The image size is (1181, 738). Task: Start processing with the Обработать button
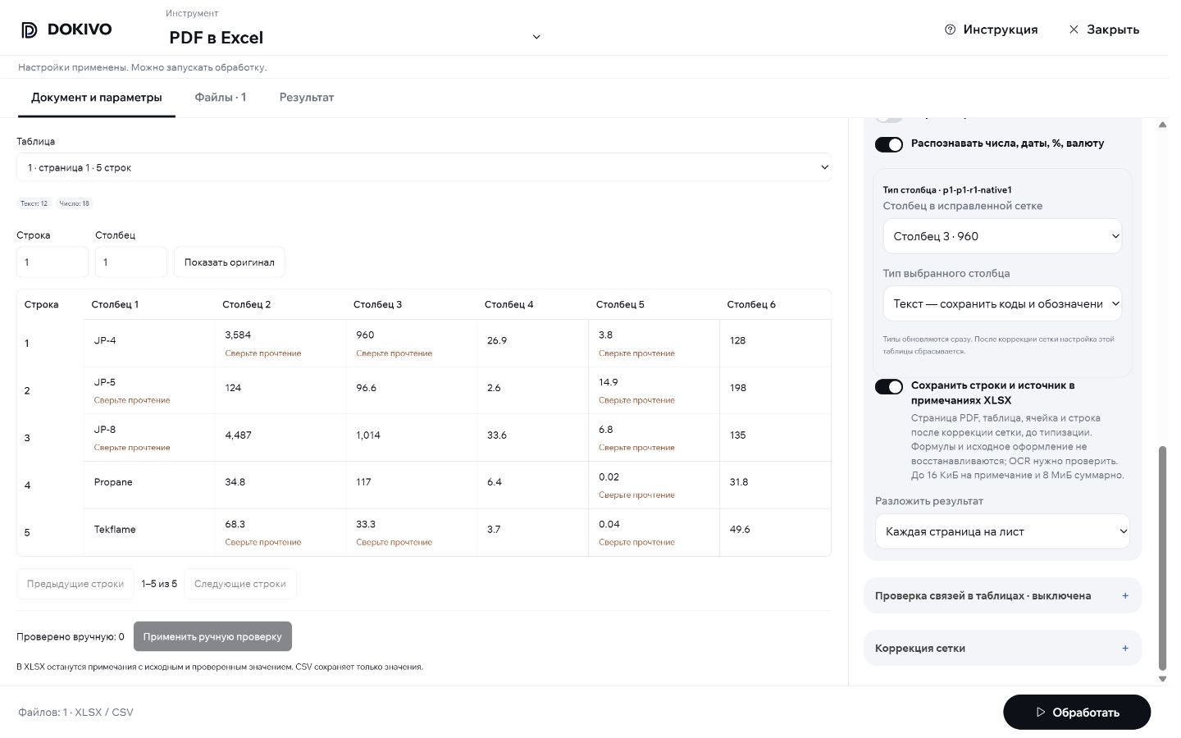[x=1077, y=712]
